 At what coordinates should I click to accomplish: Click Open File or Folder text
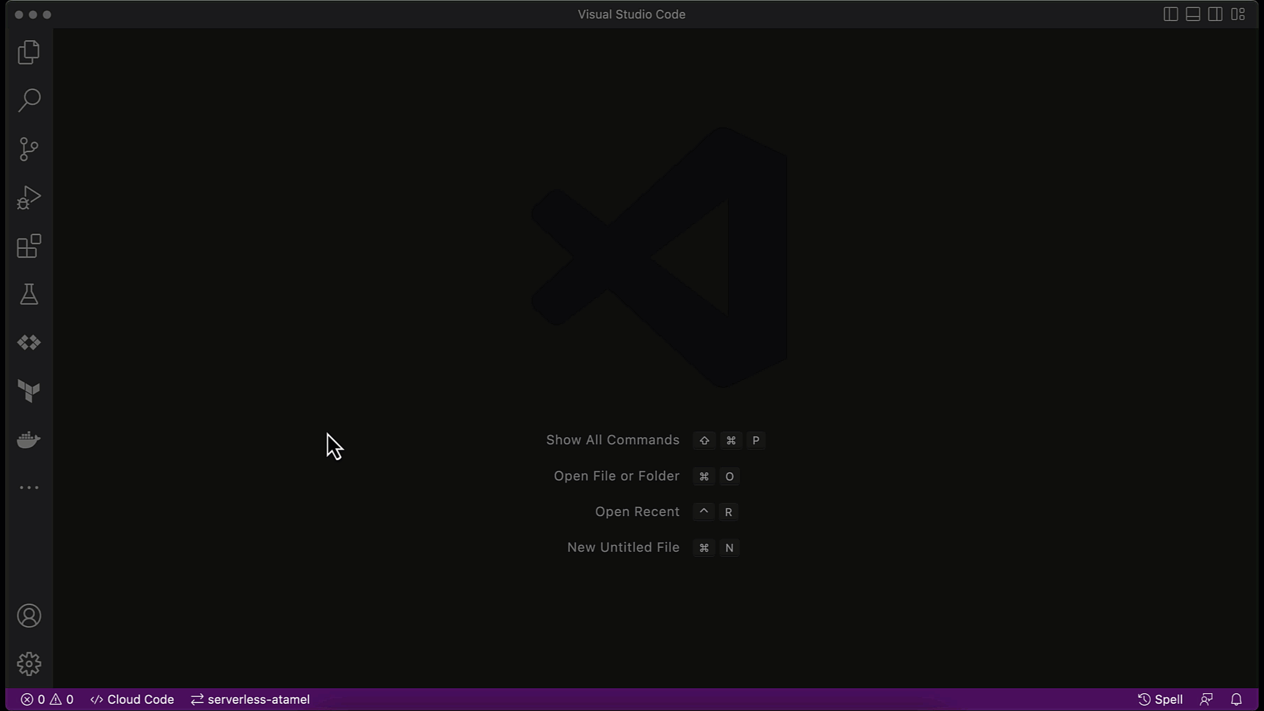pyautogui.click(x=616, y=476)
